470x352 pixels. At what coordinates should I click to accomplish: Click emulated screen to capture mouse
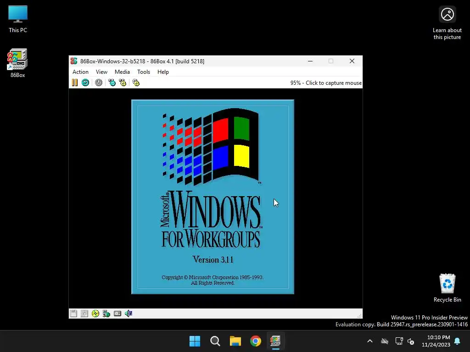(x=216, y=198)
